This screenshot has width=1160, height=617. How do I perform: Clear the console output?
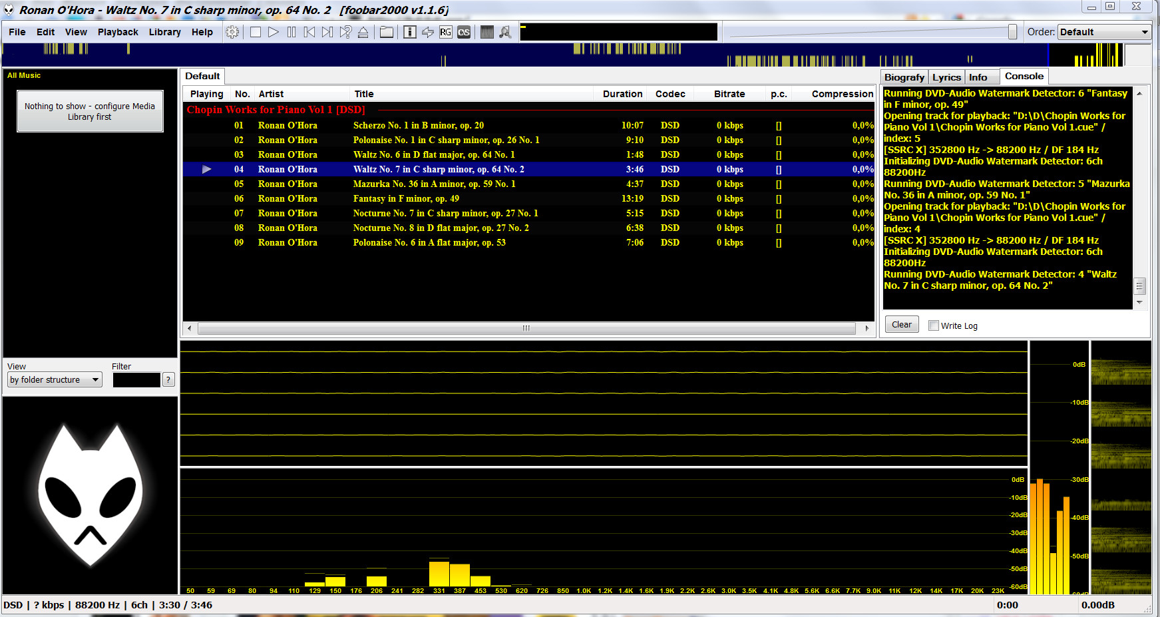902,325
